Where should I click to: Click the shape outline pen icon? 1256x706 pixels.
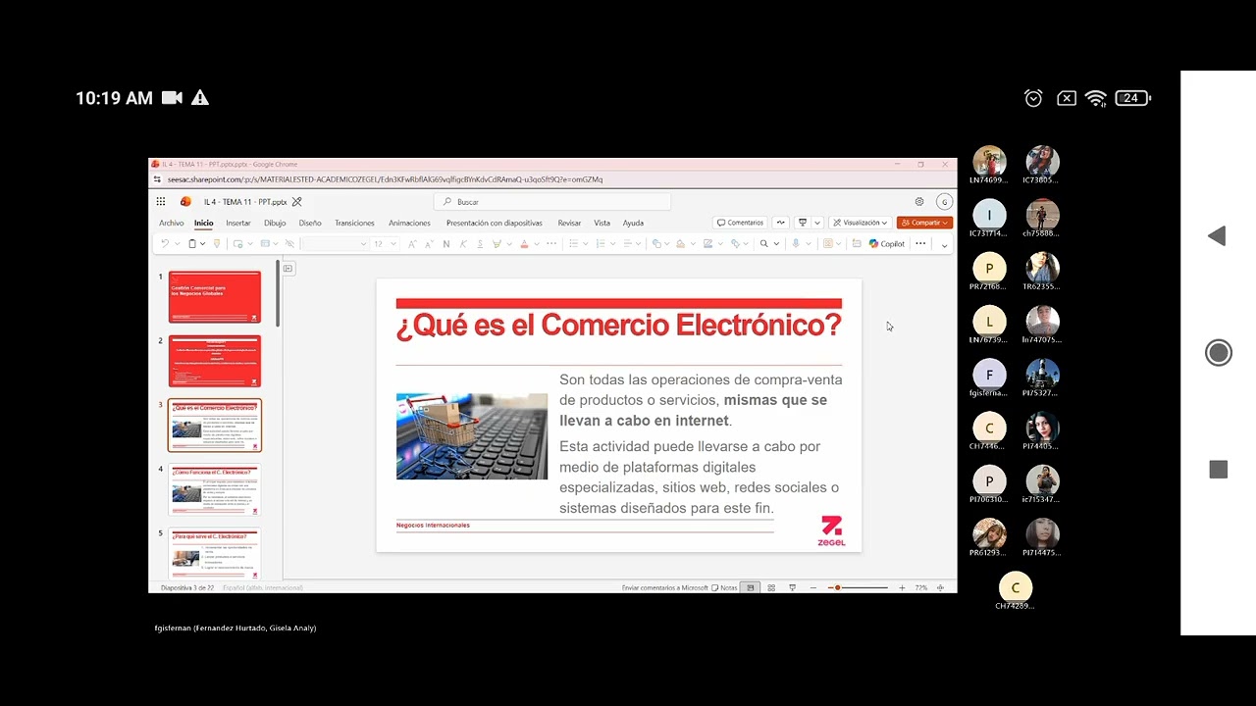pyautogui.click(x=707, y=243)
